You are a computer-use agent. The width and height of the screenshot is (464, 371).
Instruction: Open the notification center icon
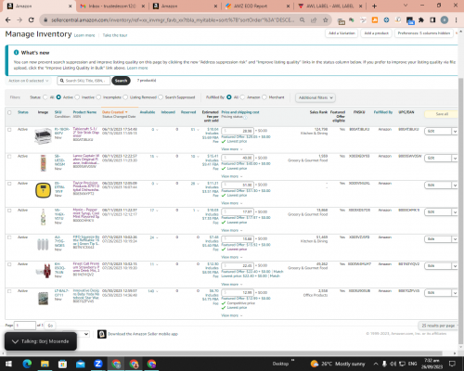click(x=452, y=364)
